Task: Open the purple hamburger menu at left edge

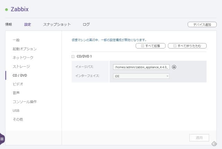Action: pos(2,139)
